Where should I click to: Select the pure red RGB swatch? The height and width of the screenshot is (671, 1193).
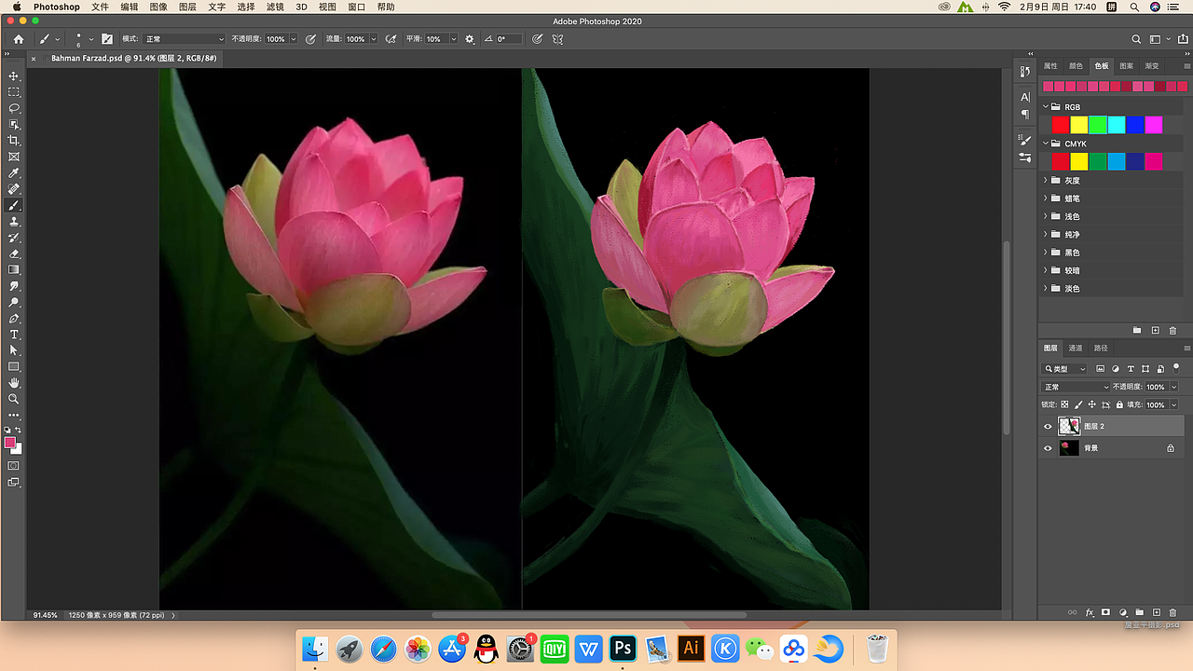(x=1061, y=125)
